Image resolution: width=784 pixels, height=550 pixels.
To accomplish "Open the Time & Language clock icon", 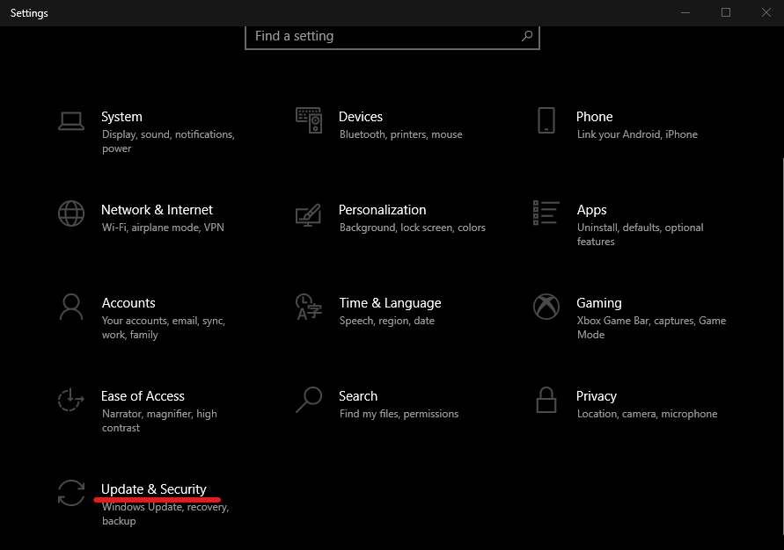I will 309,307.
